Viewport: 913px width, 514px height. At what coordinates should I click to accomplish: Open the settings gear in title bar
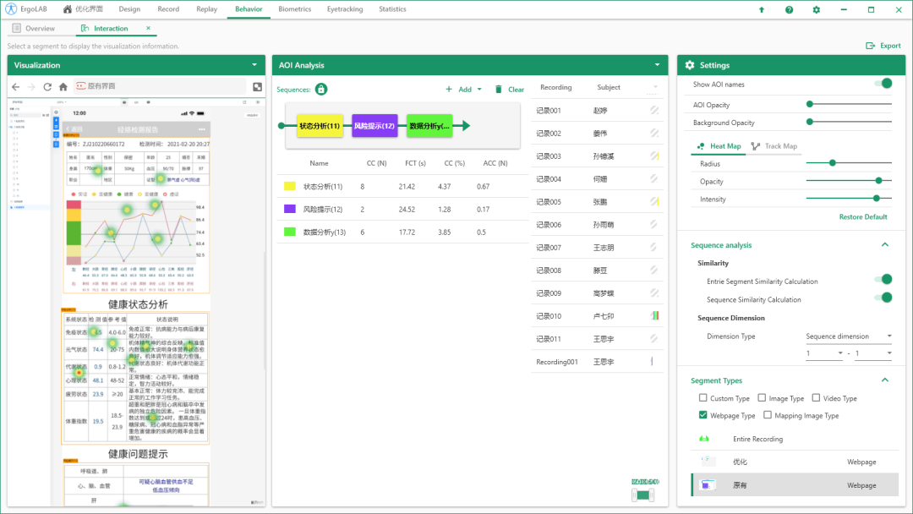817,10
